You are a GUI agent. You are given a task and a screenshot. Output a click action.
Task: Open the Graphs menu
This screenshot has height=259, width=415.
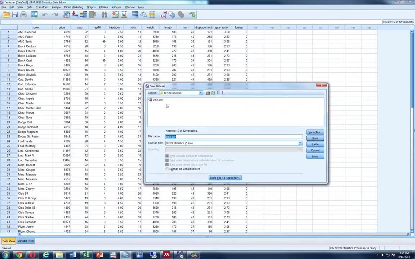coord(91,8)
